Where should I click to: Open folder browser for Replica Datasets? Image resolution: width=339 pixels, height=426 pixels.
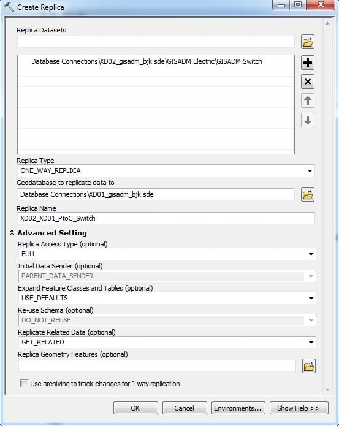308,42
